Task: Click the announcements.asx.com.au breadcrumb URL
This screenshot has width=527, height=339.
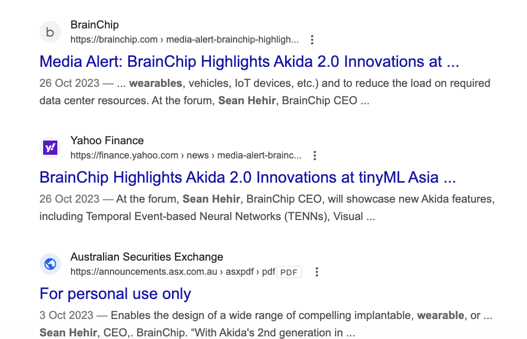Action: tap(173, 272)
